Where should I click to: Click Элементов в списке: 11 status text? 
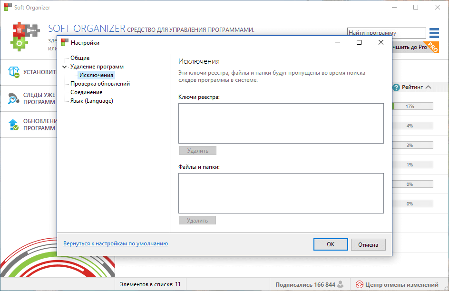150,284
